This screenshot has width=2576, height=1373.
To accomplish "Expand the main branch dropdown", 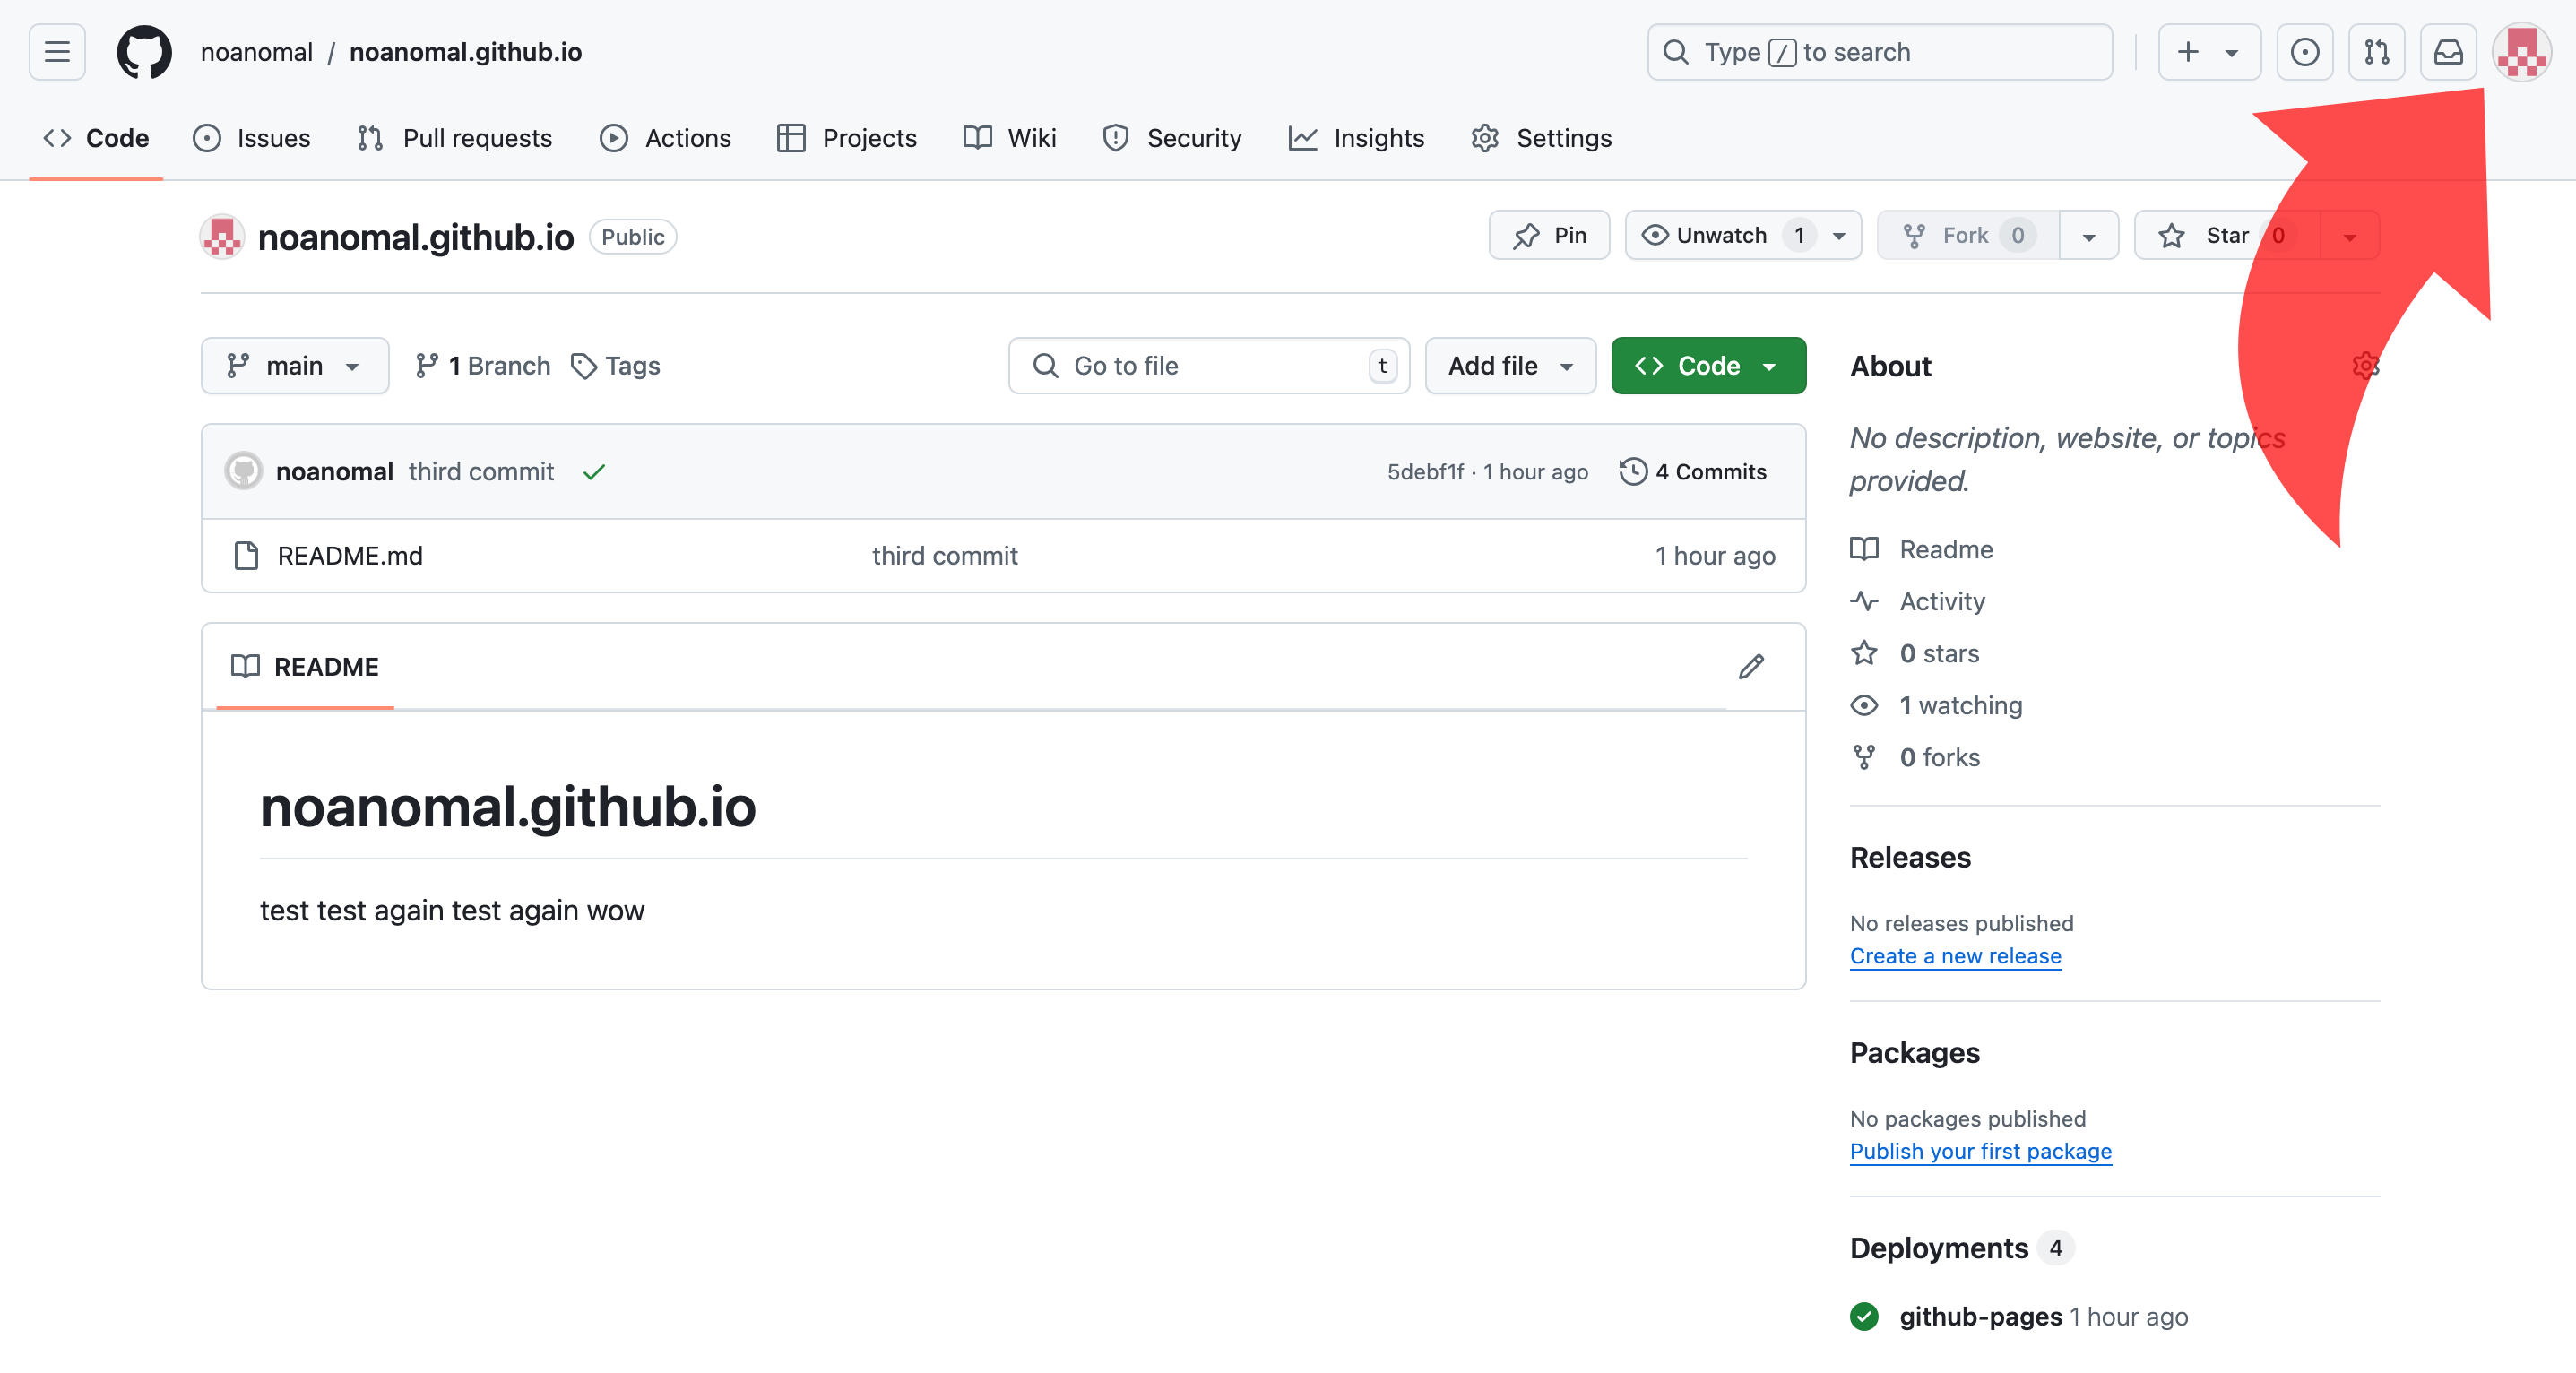I will [294, 366].
